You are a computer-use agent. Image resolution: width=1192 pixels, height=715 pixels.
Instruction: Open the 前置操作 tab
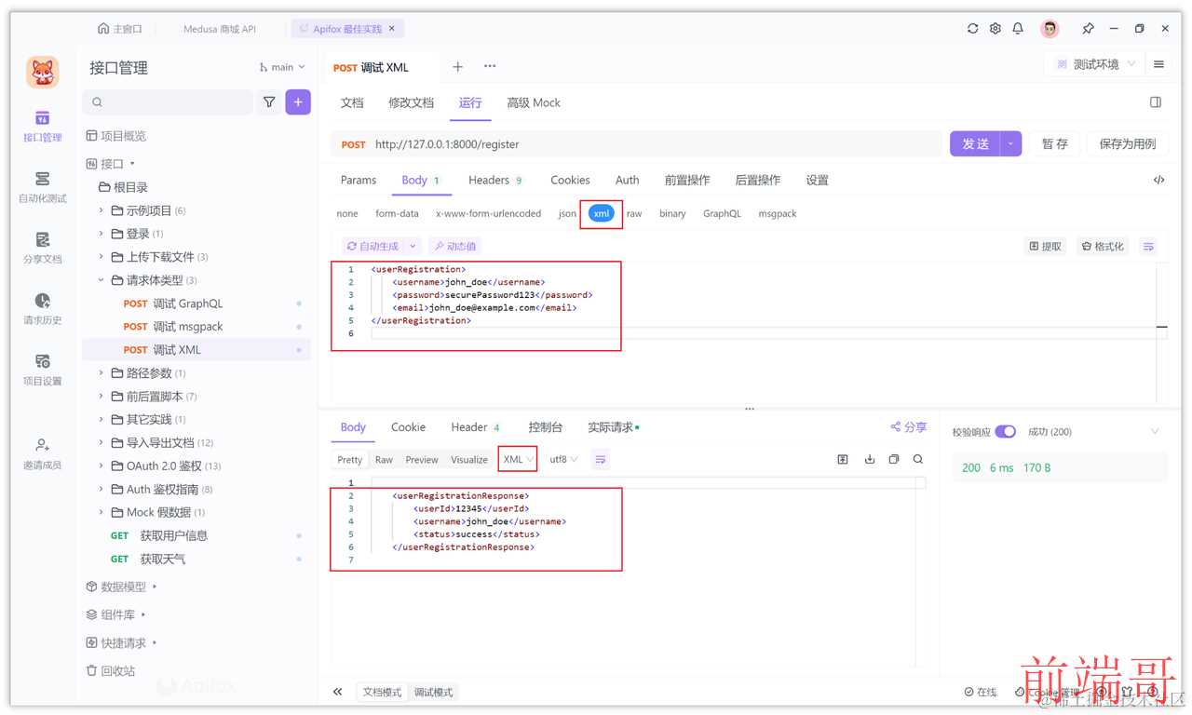click(x=687, y=180)
